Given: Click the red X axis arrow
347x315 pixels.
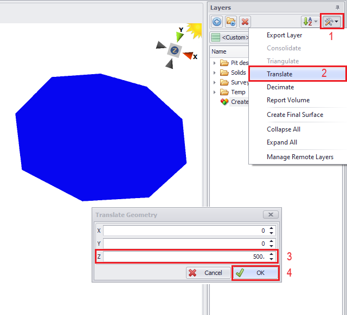Looking at the screenshot, I should click(x=189, y=55).
